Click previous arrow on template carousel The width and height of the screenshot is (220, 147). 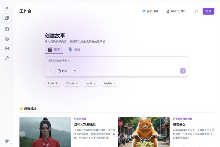pyautogui.click(x=22, y=134)
